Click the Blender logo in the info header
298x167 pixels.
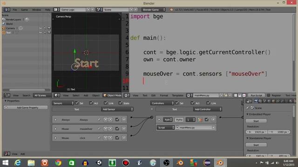pos(171,9)
